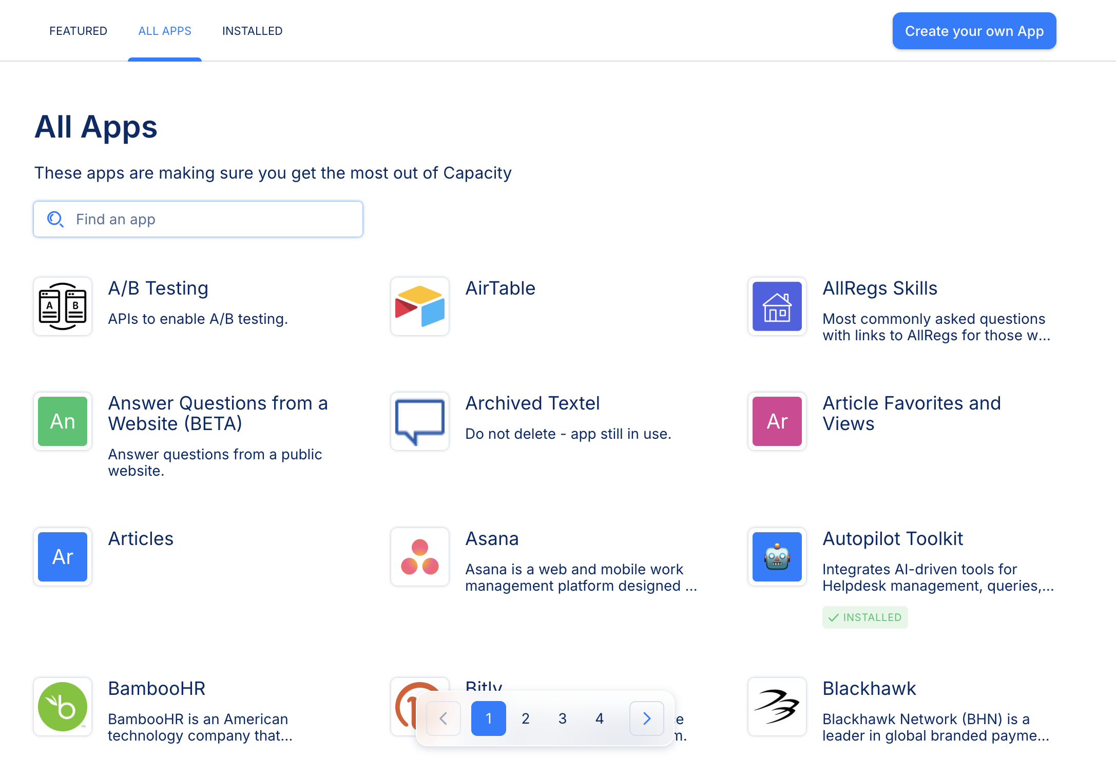Click the previous page left chevron
The height and width of the screenshot is (777, 1116).
[444, 718]
